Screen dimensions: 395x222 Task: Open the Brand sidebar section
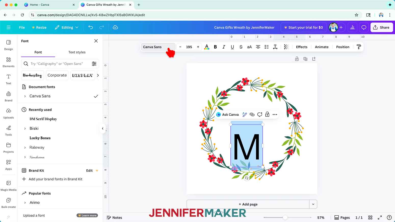(x=8, y=96)
